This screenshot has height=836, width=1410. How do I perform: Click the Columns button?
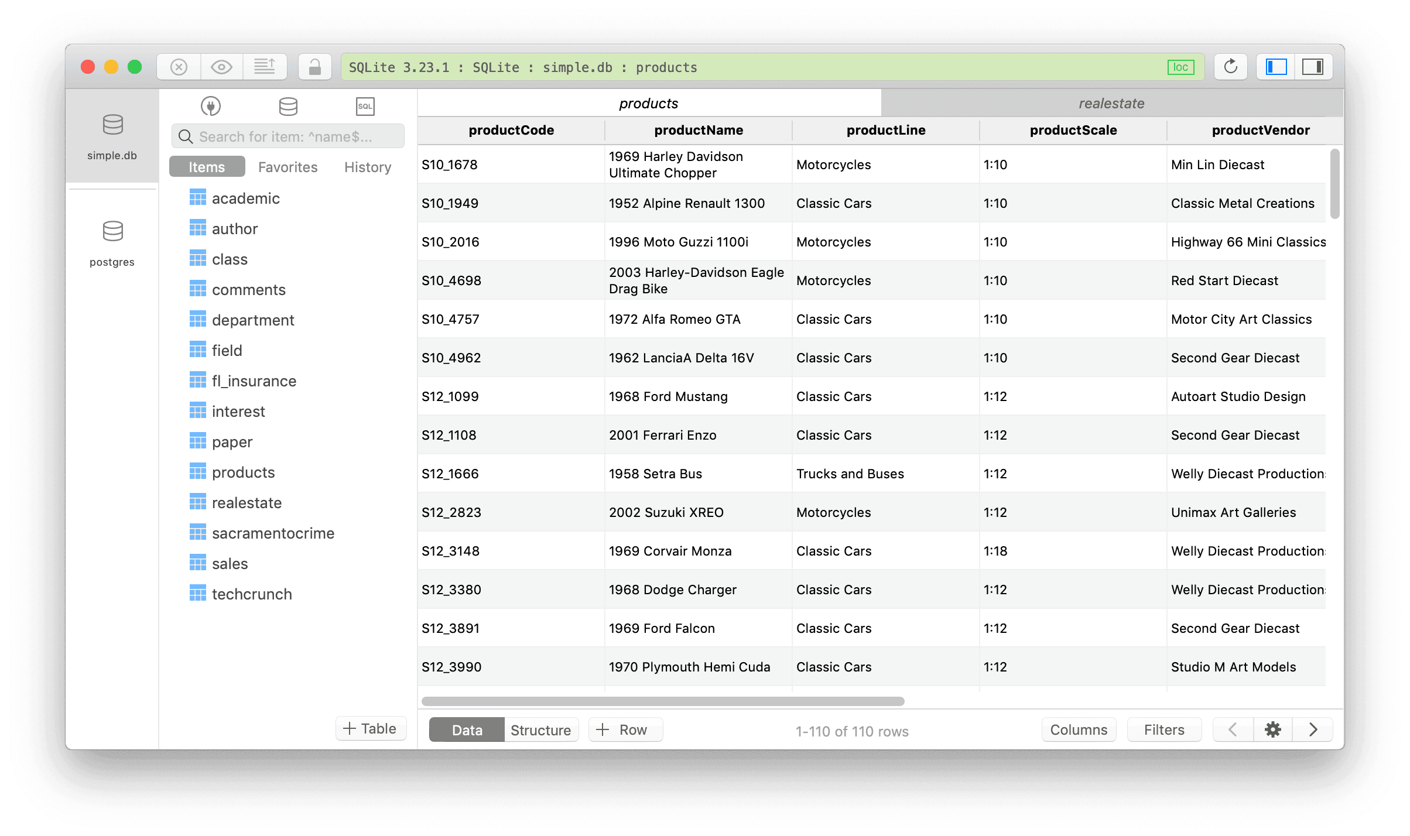click(x=1079, y=730)
